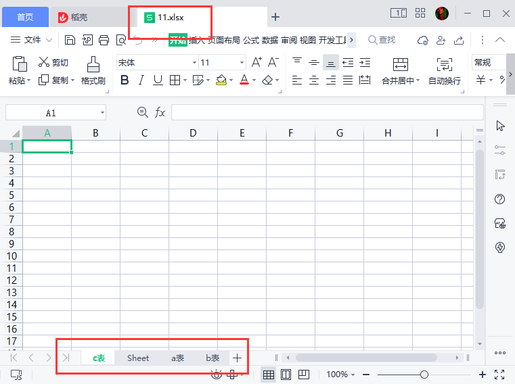Expand the Merge and Center dropdown arrow

418,80
